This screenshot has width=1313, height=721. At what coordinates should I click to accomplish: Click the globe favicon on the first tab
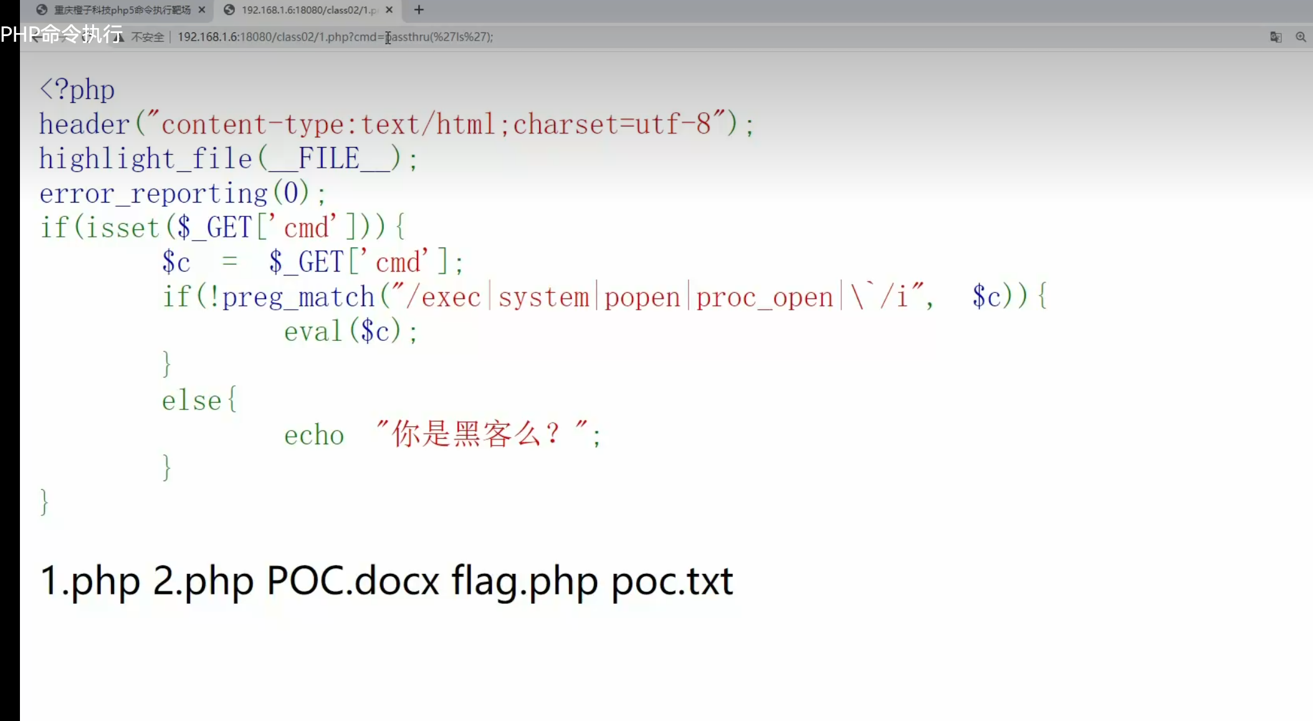(42, 10)
